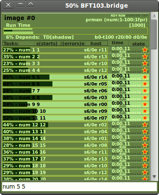The width and height of the screenshot is (159, 195).
Task: Click the star state icon for num 5 row
Action: [x=145, y=77]
